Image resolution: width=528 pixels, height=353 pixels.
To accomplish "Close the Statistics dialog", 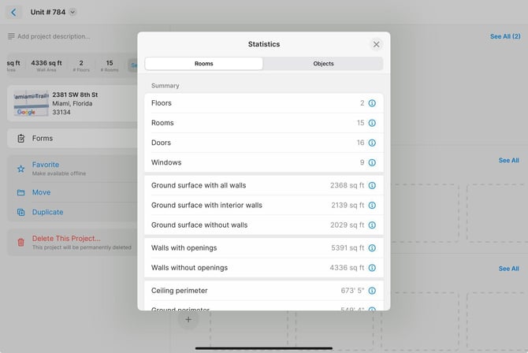I will (376, 44).
